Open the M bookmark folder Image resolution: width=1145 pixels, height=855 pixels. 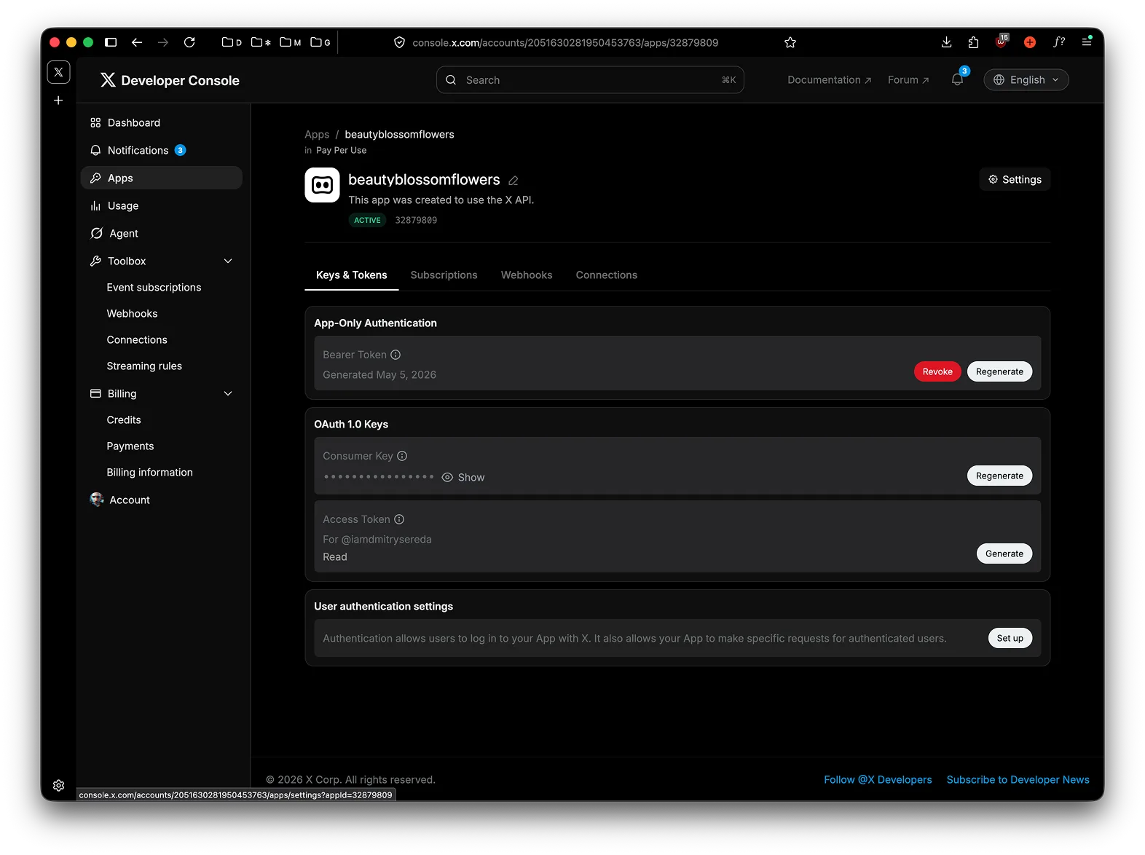(x=291, y=42)
